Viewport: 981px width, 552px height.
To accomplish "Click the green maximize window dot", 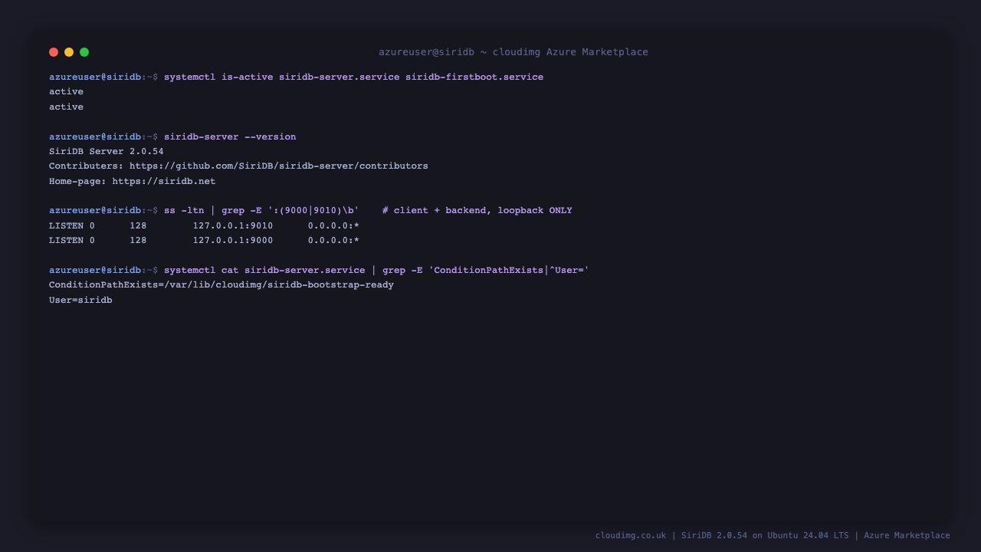I will (x=84, y=52).
